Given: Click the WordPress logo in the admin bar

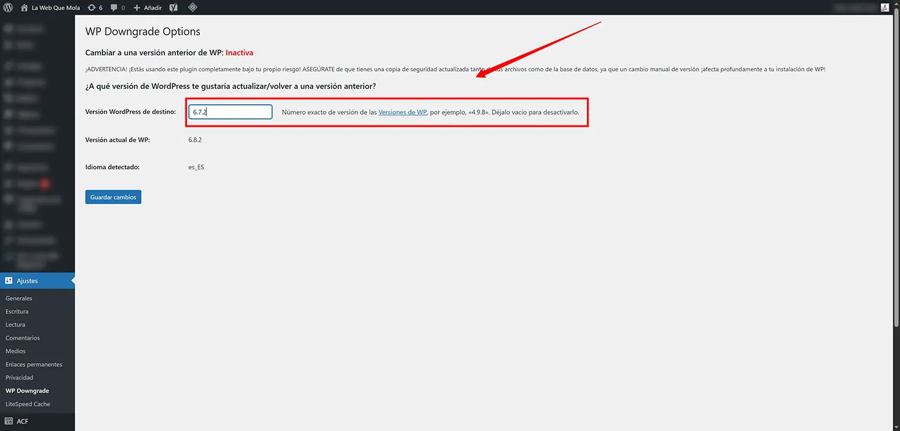Looking at the screenshot, I should click(7, 7).
